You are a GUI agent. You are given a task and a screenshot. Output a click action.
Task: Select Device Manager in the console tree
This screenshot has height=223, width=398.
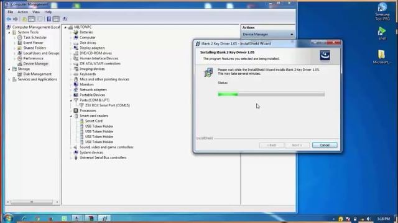[36, 63]
